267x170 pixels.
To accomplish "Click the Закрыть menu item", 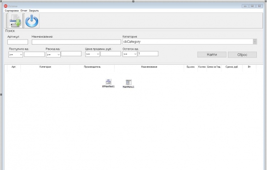I will click(x=34, y=11).
